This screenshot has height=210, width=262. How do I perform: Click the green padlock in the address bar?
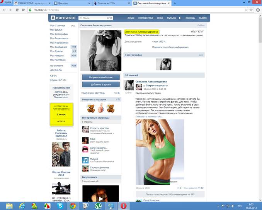(30, 10)
